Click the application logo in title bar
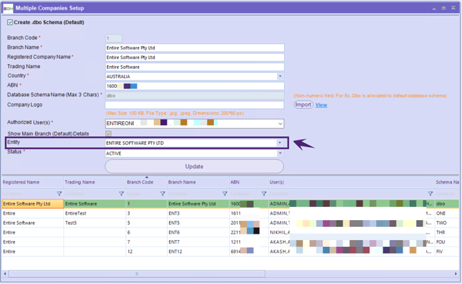462x284 pixels. pyautogui.click(x=8, y=8)
